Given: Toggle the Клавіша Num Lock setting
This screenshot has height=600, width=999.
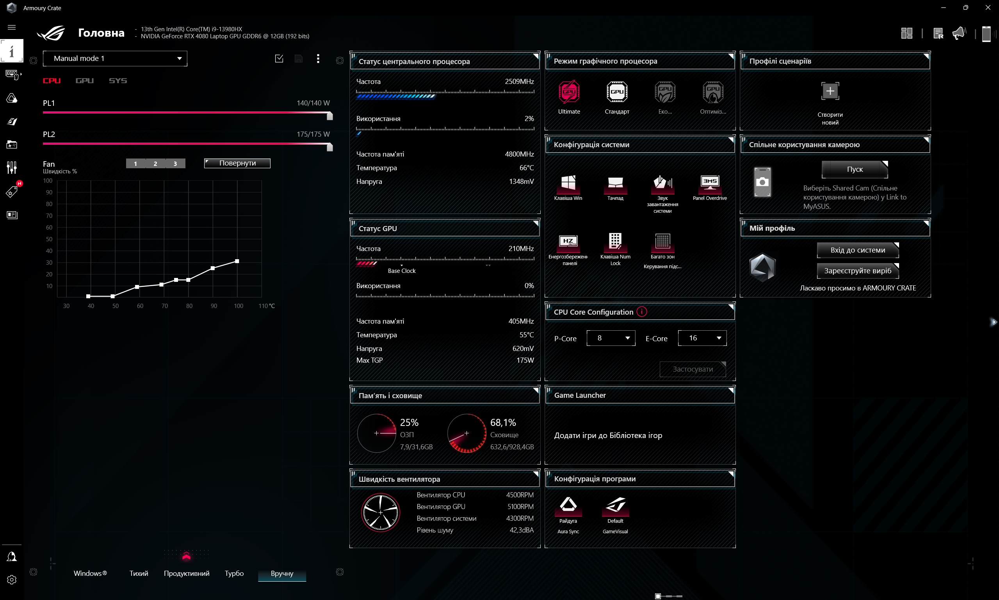Looking at the screenshot, I should (615, 241).
